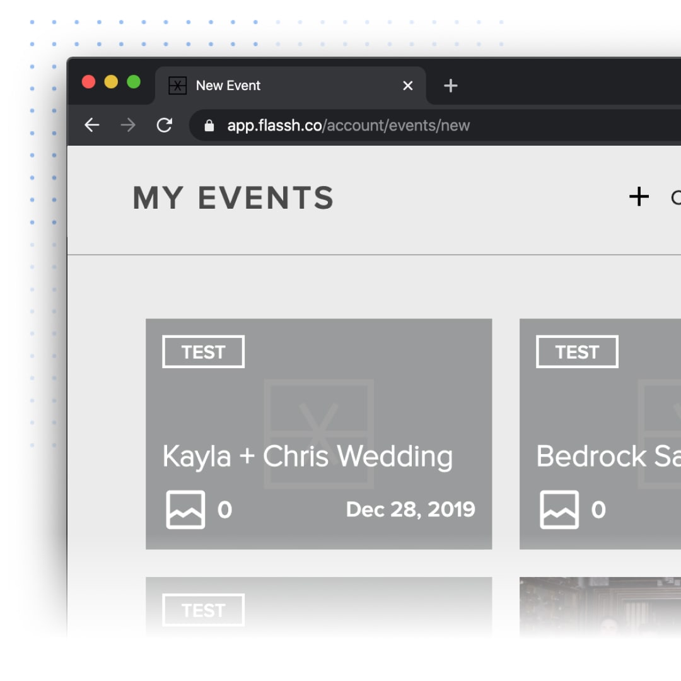
Task: Toggle the TEST badge on the Bedrock event
Action: 576,351
